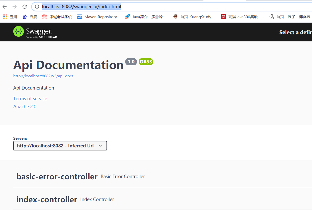Open the Java简介 廖雪峰 bookmark
312x210 pixels.
click(145, 17)
